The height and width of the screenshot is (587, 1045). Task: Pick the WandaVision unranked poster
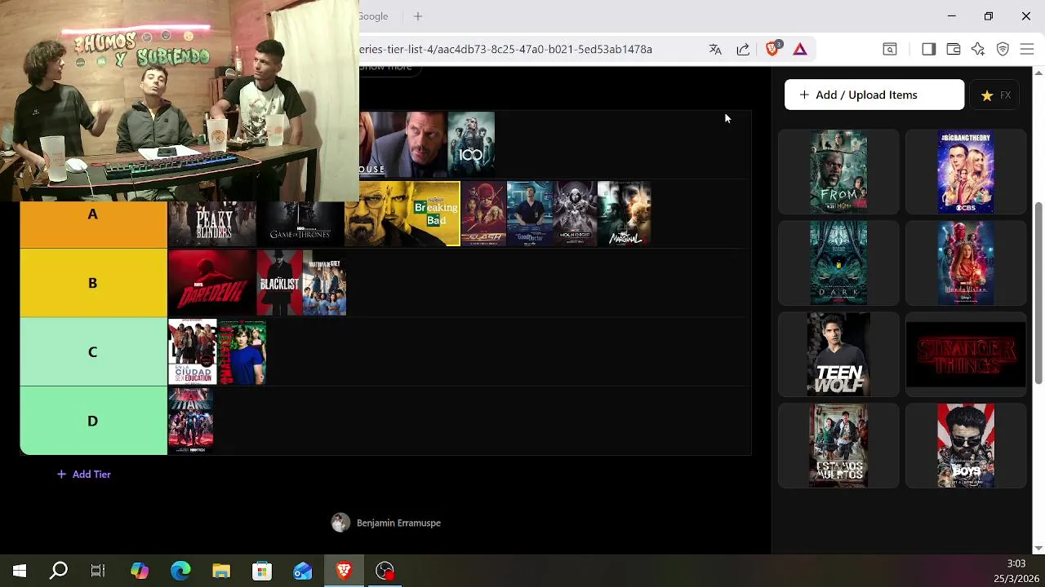click(966, 263)
